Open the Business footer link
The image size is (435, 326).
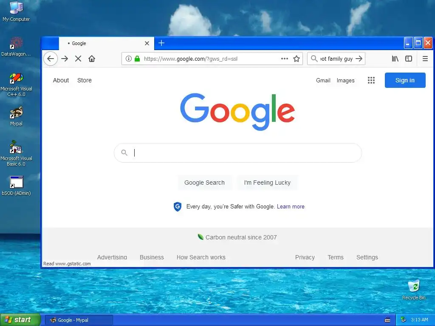coord(152,257)
